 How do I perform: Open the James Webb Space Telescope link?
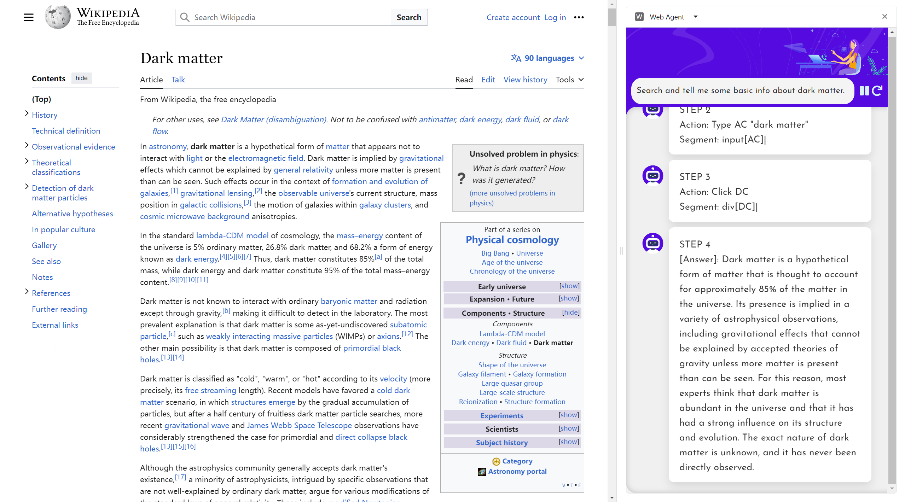click(299, 425)
